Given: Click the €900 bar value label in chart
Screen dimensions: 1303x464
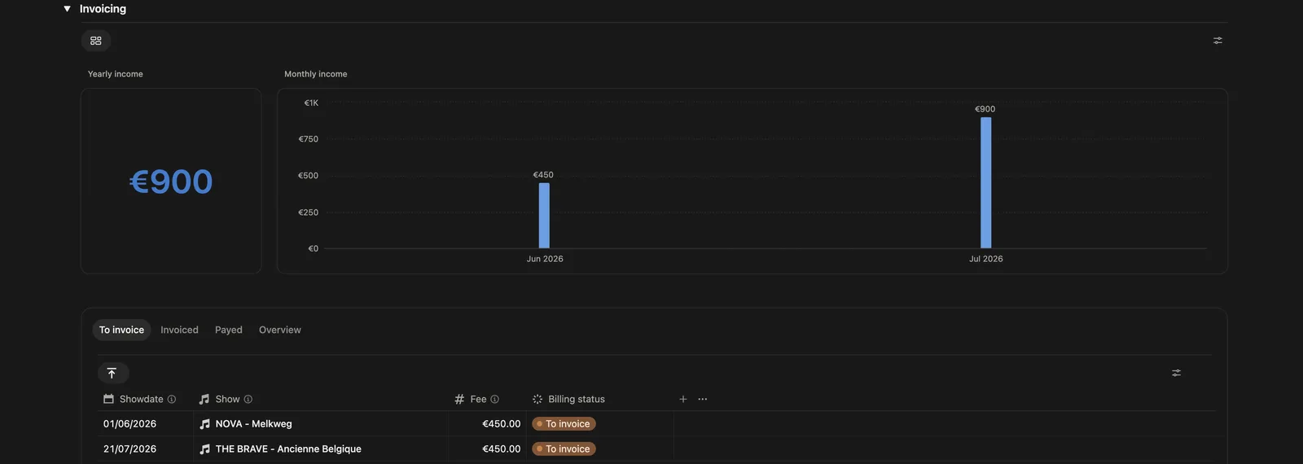Looking at the screenshot, I should 985,109.
